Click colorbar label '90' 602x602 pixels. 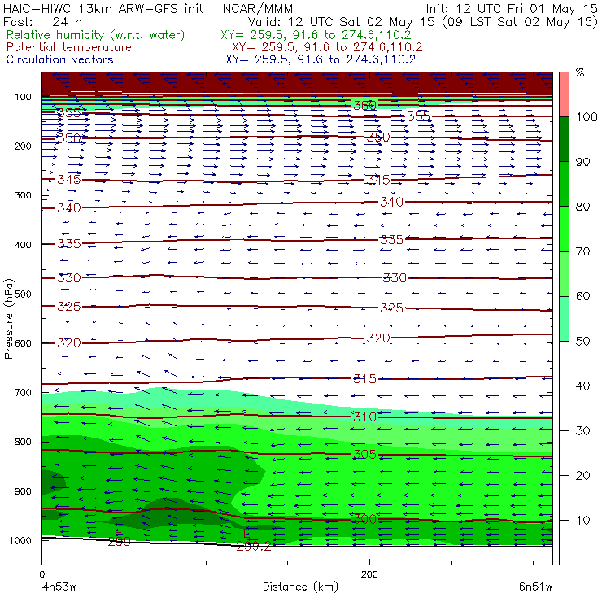582,162
